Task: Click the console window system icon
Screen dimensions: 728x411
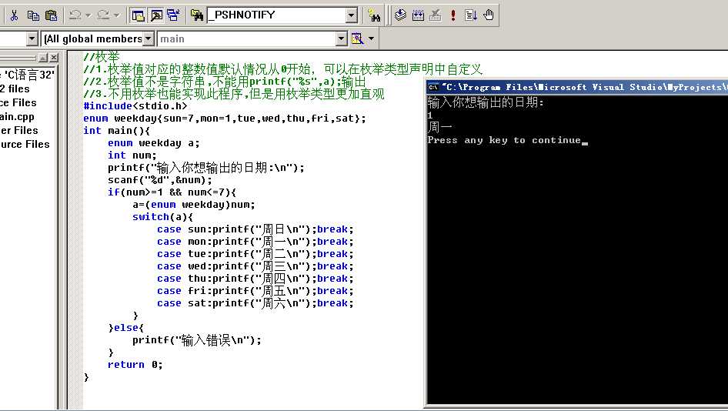Action: point(433,87)
